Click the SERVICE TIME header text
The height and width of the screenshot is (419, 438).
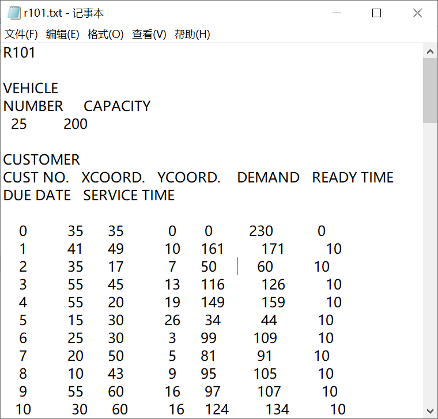coord(129,196)
